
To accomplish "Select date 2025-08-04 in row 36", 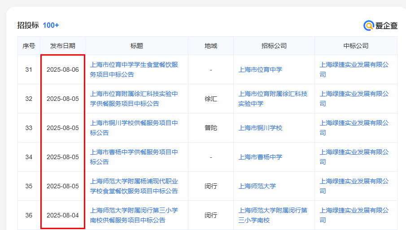I will 63,215.
